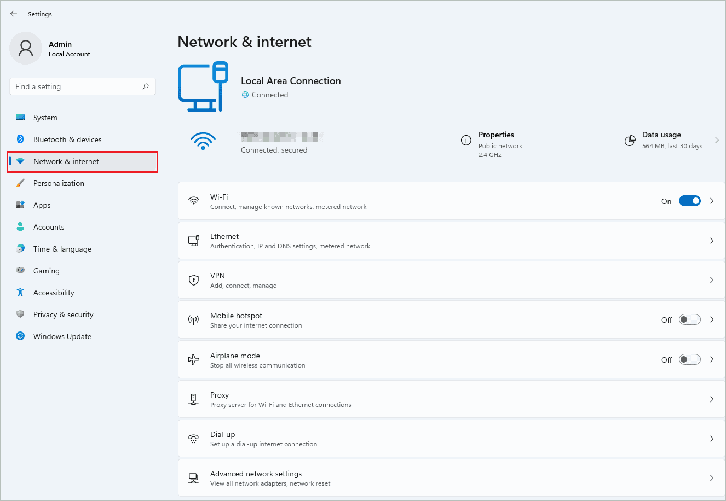
Task: Open Advanced network settings via chevron
Action: [712, 478]
